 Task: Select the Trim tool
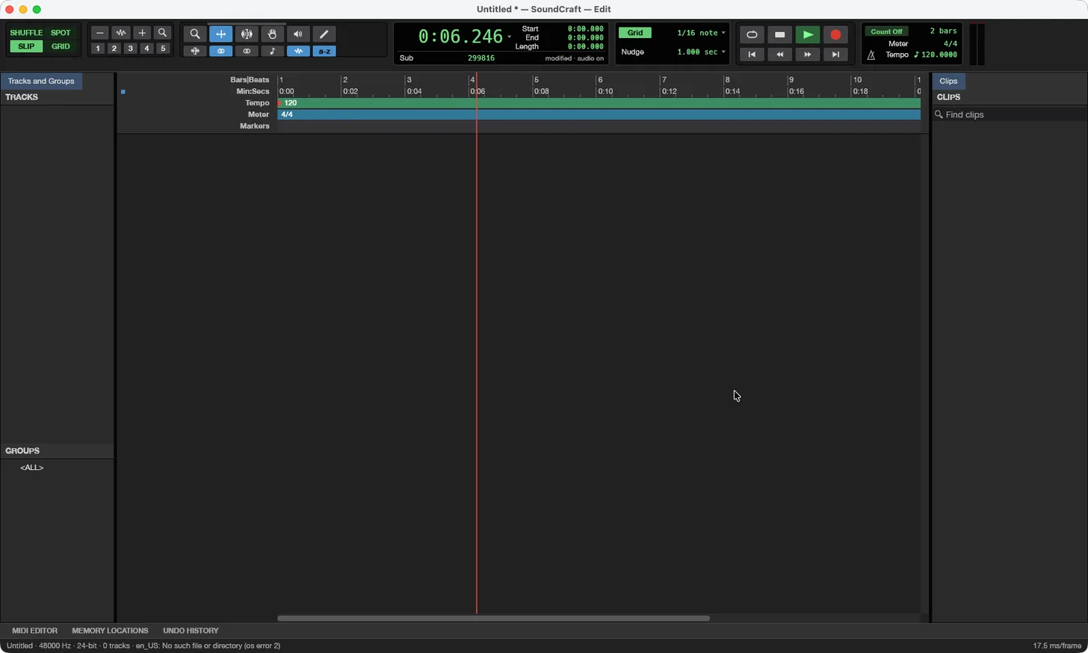(x=221, y=34)
